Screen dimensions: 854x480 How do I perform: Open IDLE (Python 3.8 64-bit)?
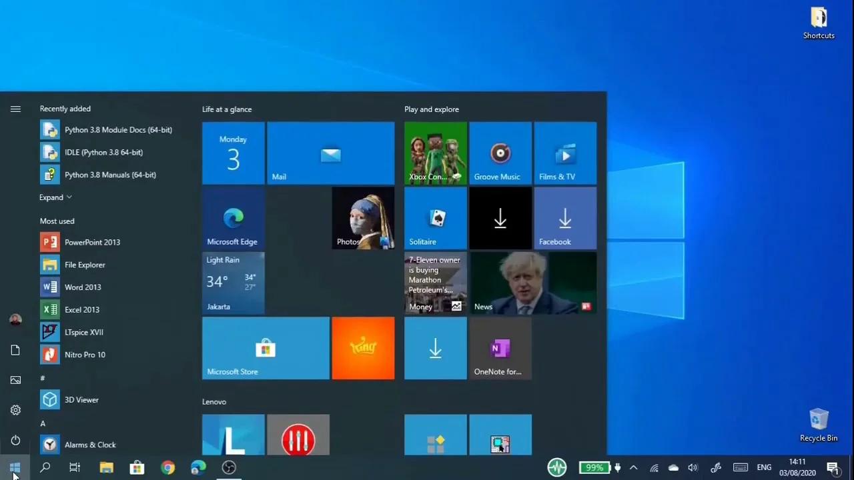[x=103, y=152]
